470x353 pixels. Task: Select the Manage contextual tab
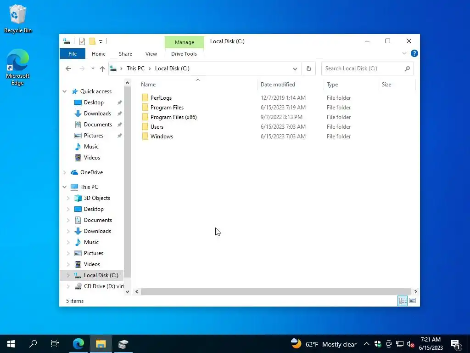185,42
